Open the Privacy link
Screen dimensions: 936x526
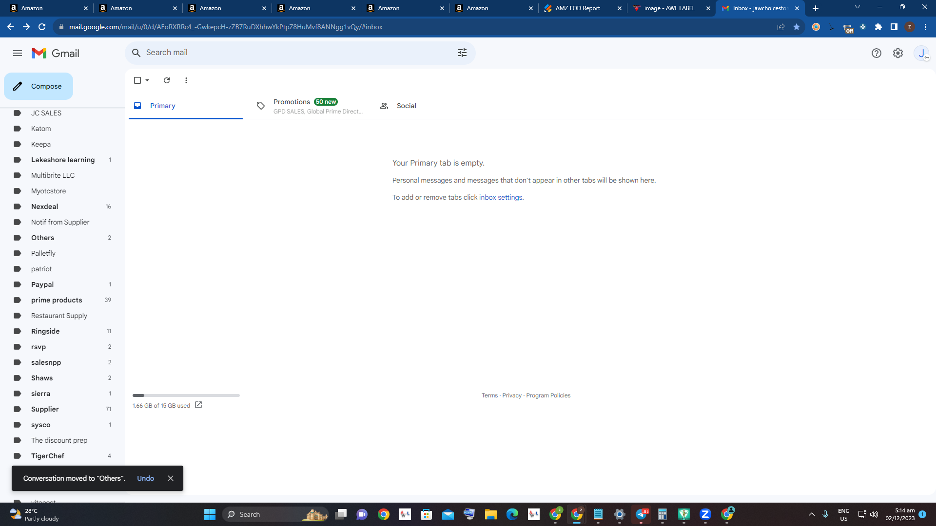[x=512, y=395]
